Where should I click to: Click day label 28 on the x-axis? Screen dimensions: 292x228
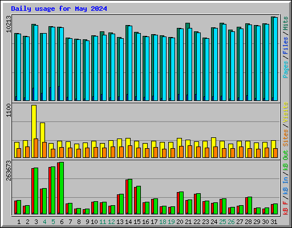pyautogui.click(x=248, y=222)
